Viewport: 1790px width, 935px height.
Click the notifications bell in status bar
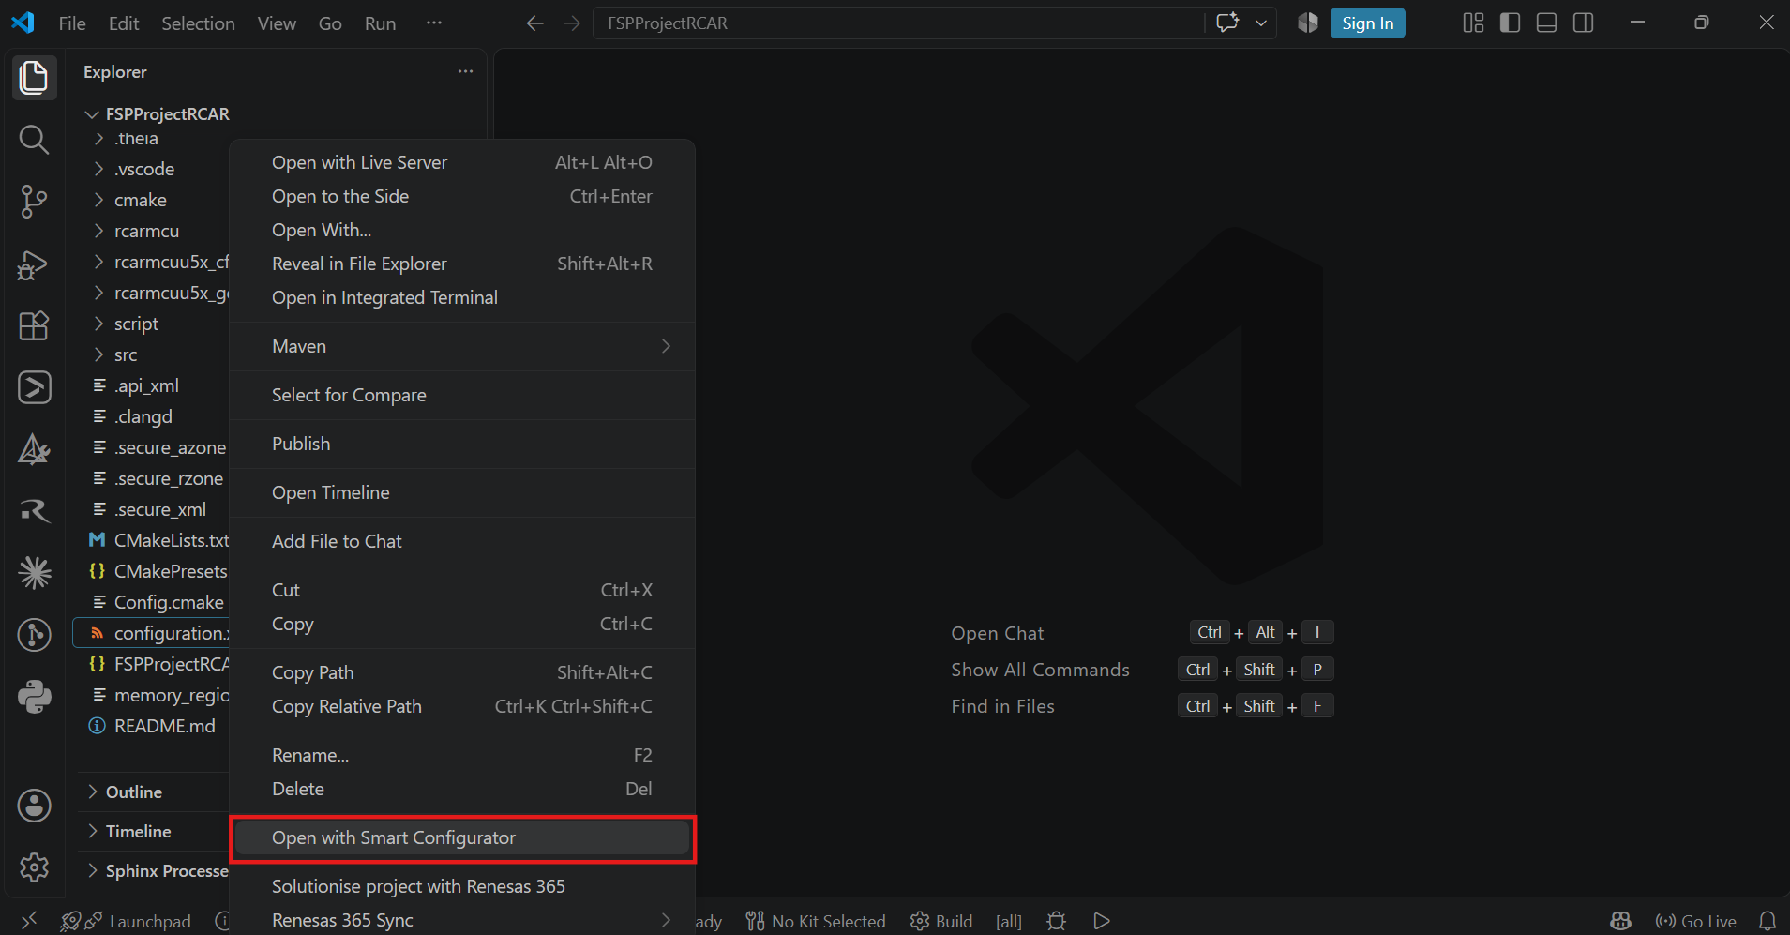point(1767,921)
